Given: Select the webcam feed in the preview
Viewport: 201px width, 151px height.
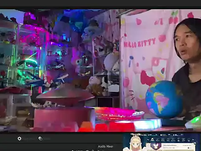Looking at the screenshot, I should (100, 70).
